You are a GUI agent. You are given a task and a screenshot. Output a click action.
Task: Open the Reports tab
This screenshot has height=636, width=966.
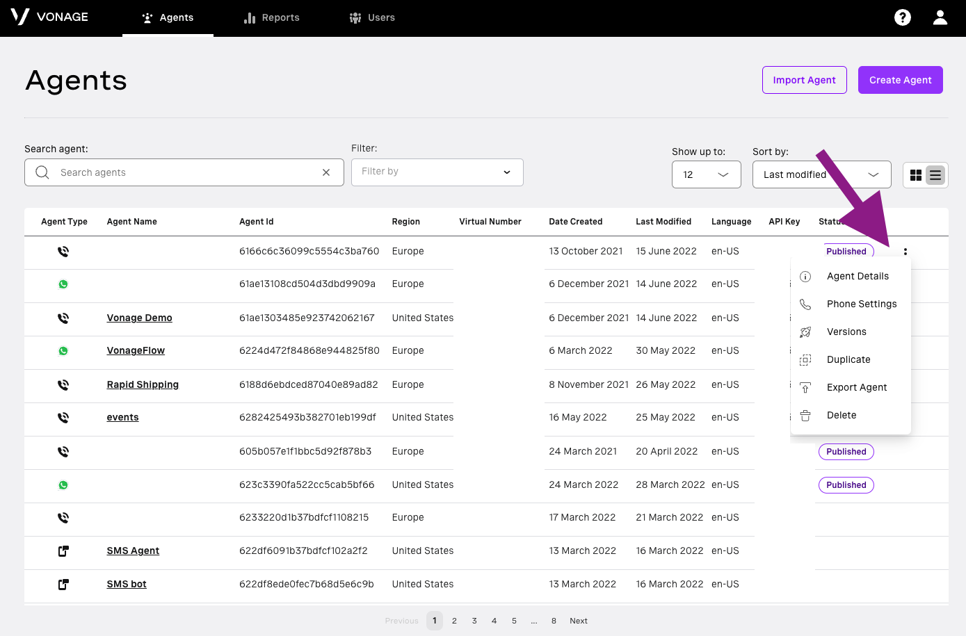271,18
